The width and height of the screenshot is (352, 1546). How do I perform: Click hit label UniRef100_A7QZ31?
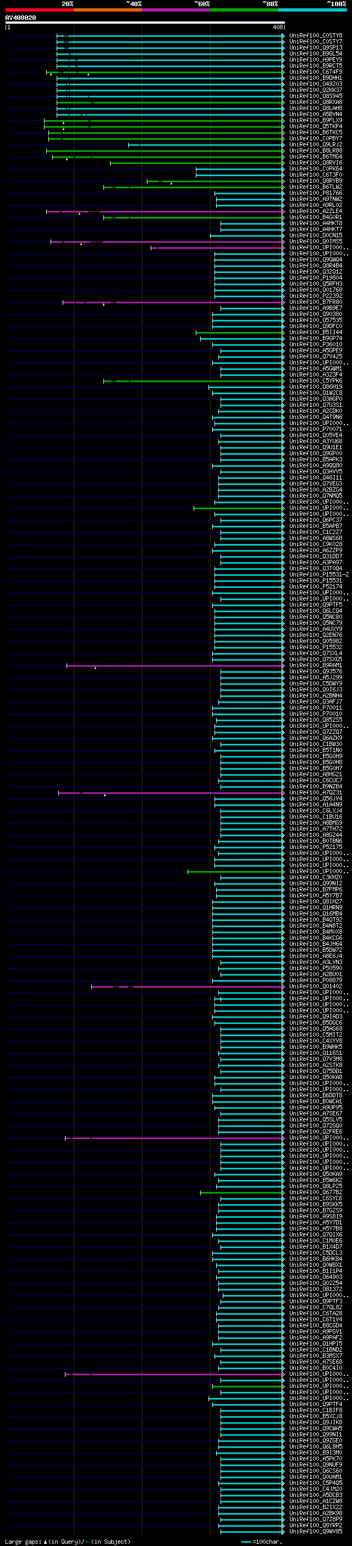coord(315,793)
